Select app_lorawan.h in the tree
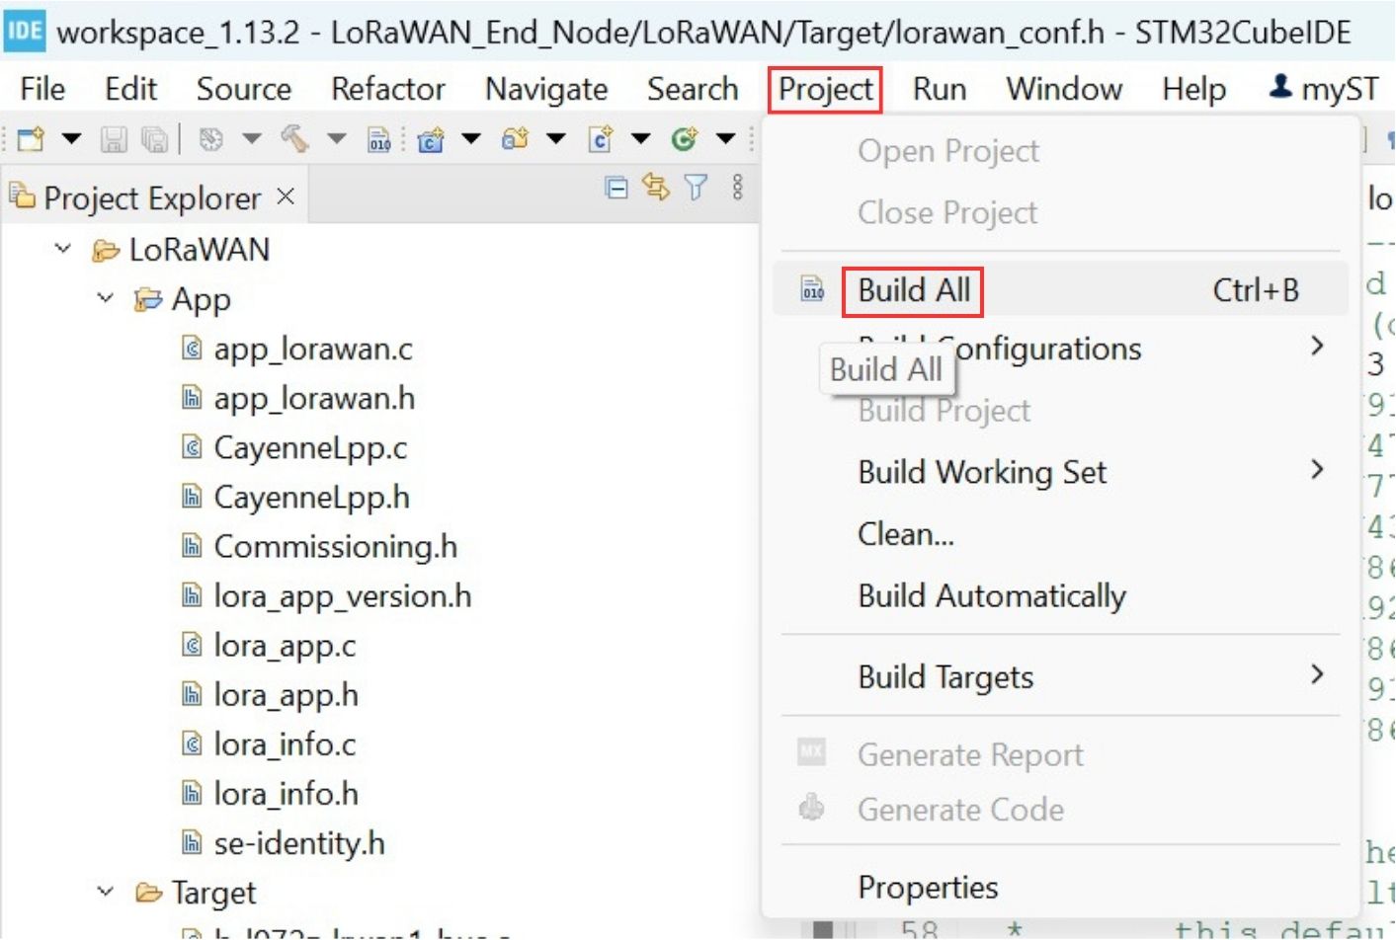Image resolution: width=1396 pixels, height=940 pixels. [x=314, y=398]
